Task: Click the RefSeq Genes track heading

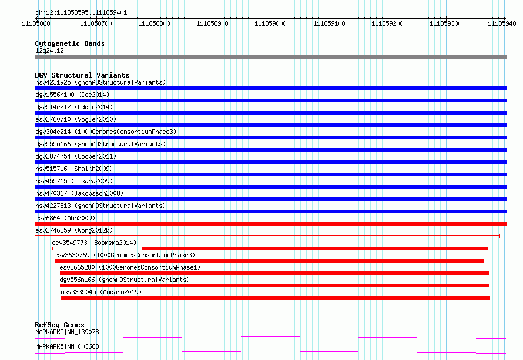Action: click(59, 325)
